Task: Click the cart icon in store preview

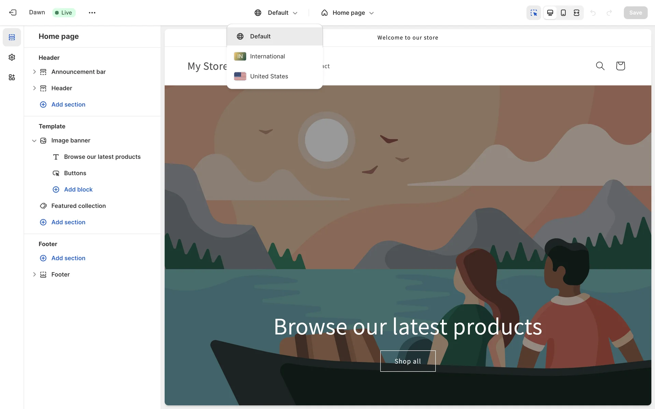Action: (620, 66)
